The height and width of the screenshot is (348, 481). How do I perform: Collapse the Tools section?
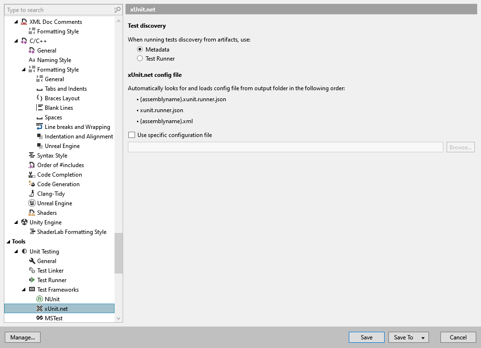[9, 242]
